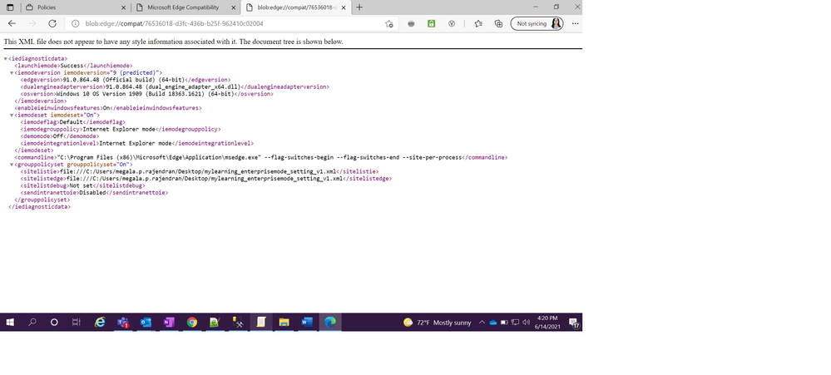This screenshot has height=375, width=831.
Task: Open Cortana from the taskbar
Action: click(x=53, y=322)
